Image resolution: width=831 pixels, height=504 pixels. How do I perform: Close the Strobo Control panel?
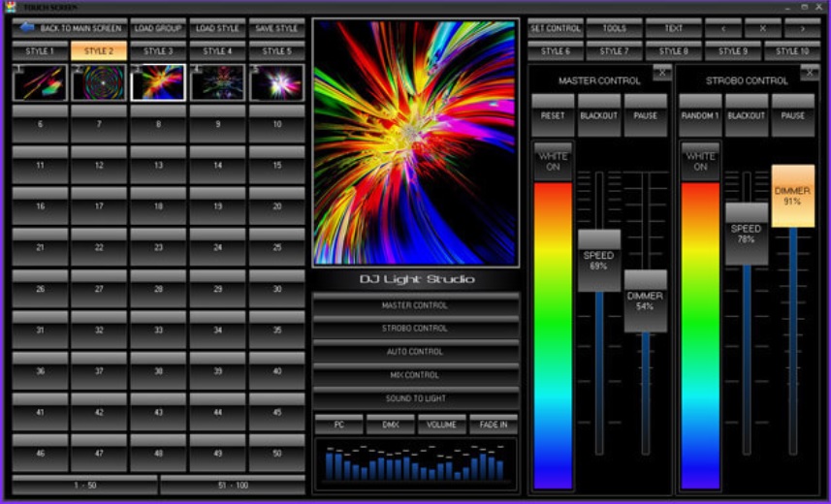click(810, 72)
